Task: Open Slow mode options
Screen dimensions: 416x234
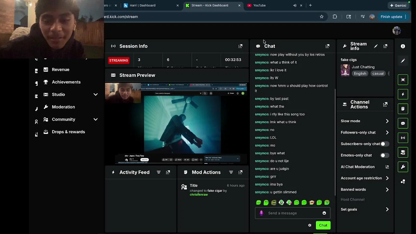Action: coord(365,121)
